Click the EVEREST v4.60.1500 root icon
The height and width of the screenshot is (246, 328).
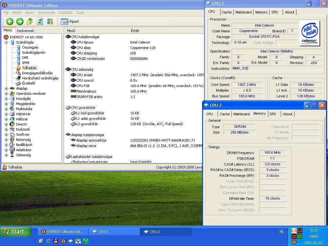coord(6,37)
